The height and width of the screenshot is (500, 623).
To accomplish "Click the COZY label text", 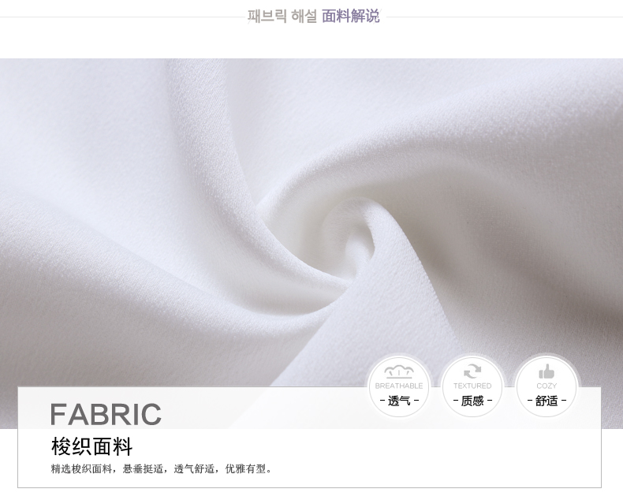I will click(x=547, y=386).
